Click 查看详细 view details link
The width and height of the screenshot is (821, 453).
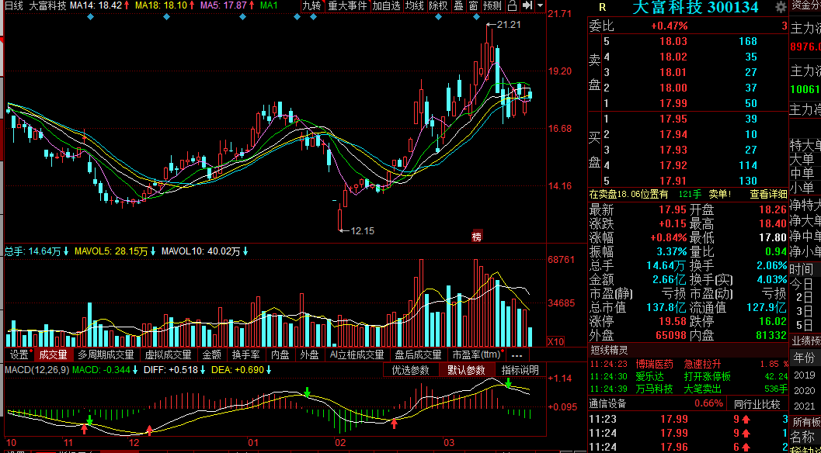pyautogui.click(x=768, y=194)
